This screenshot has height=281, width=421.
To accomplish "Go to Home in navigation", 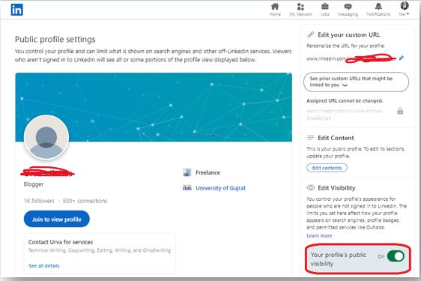I will tap(275, 10).
